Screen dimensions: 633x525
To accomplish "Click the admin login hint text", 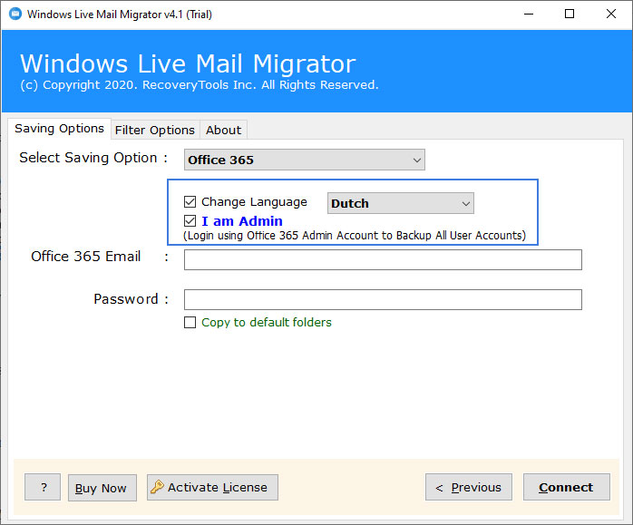I will point(355,235).
